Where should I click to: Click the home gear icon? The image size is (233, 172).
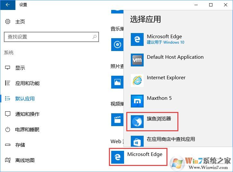[x=8, y=22]
